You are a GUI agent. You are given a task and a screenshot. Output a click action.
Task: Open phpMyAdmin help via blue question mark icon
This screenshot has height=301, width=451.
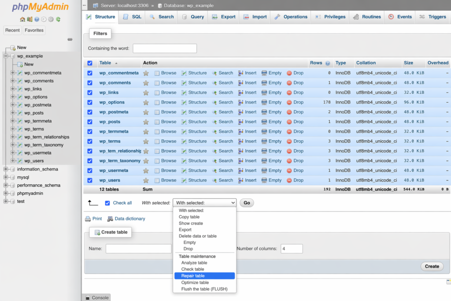(x=37, y=19)
